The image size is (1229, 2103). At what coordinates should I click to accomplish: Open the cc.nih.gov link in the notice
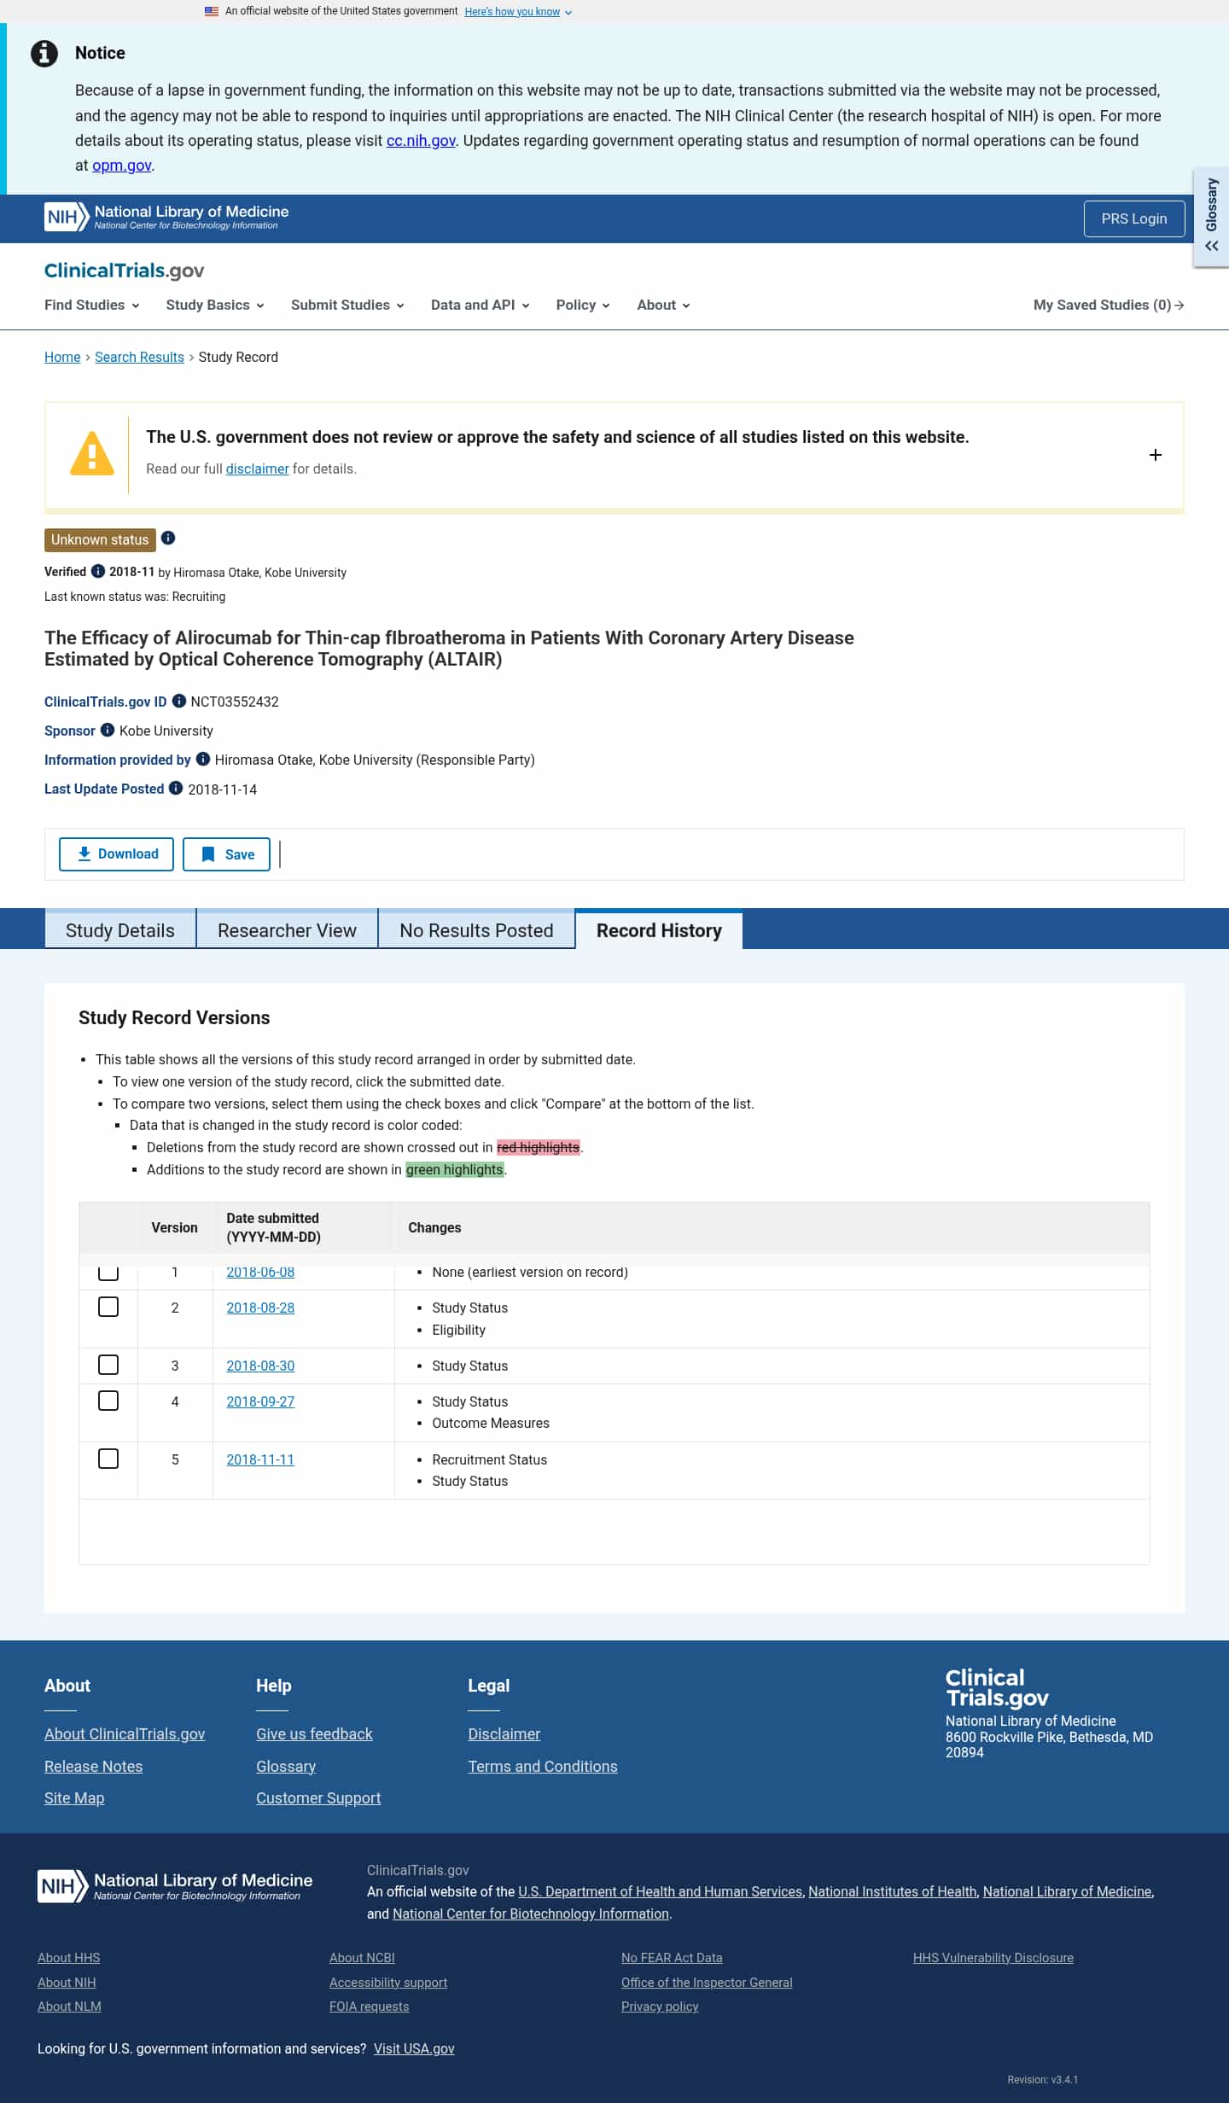(421, 141)
